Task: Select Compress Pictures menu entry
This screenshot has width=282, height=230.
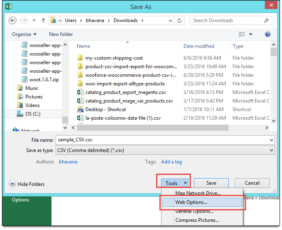Action: tap(197, 220)
